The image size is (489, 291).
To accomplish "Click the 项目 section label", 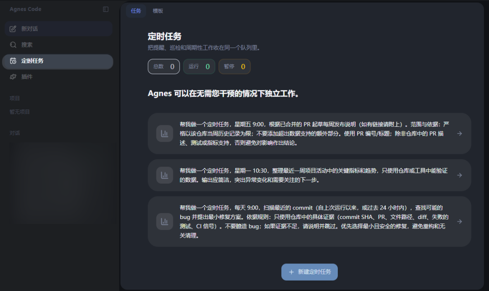I will tap(14, 99).
